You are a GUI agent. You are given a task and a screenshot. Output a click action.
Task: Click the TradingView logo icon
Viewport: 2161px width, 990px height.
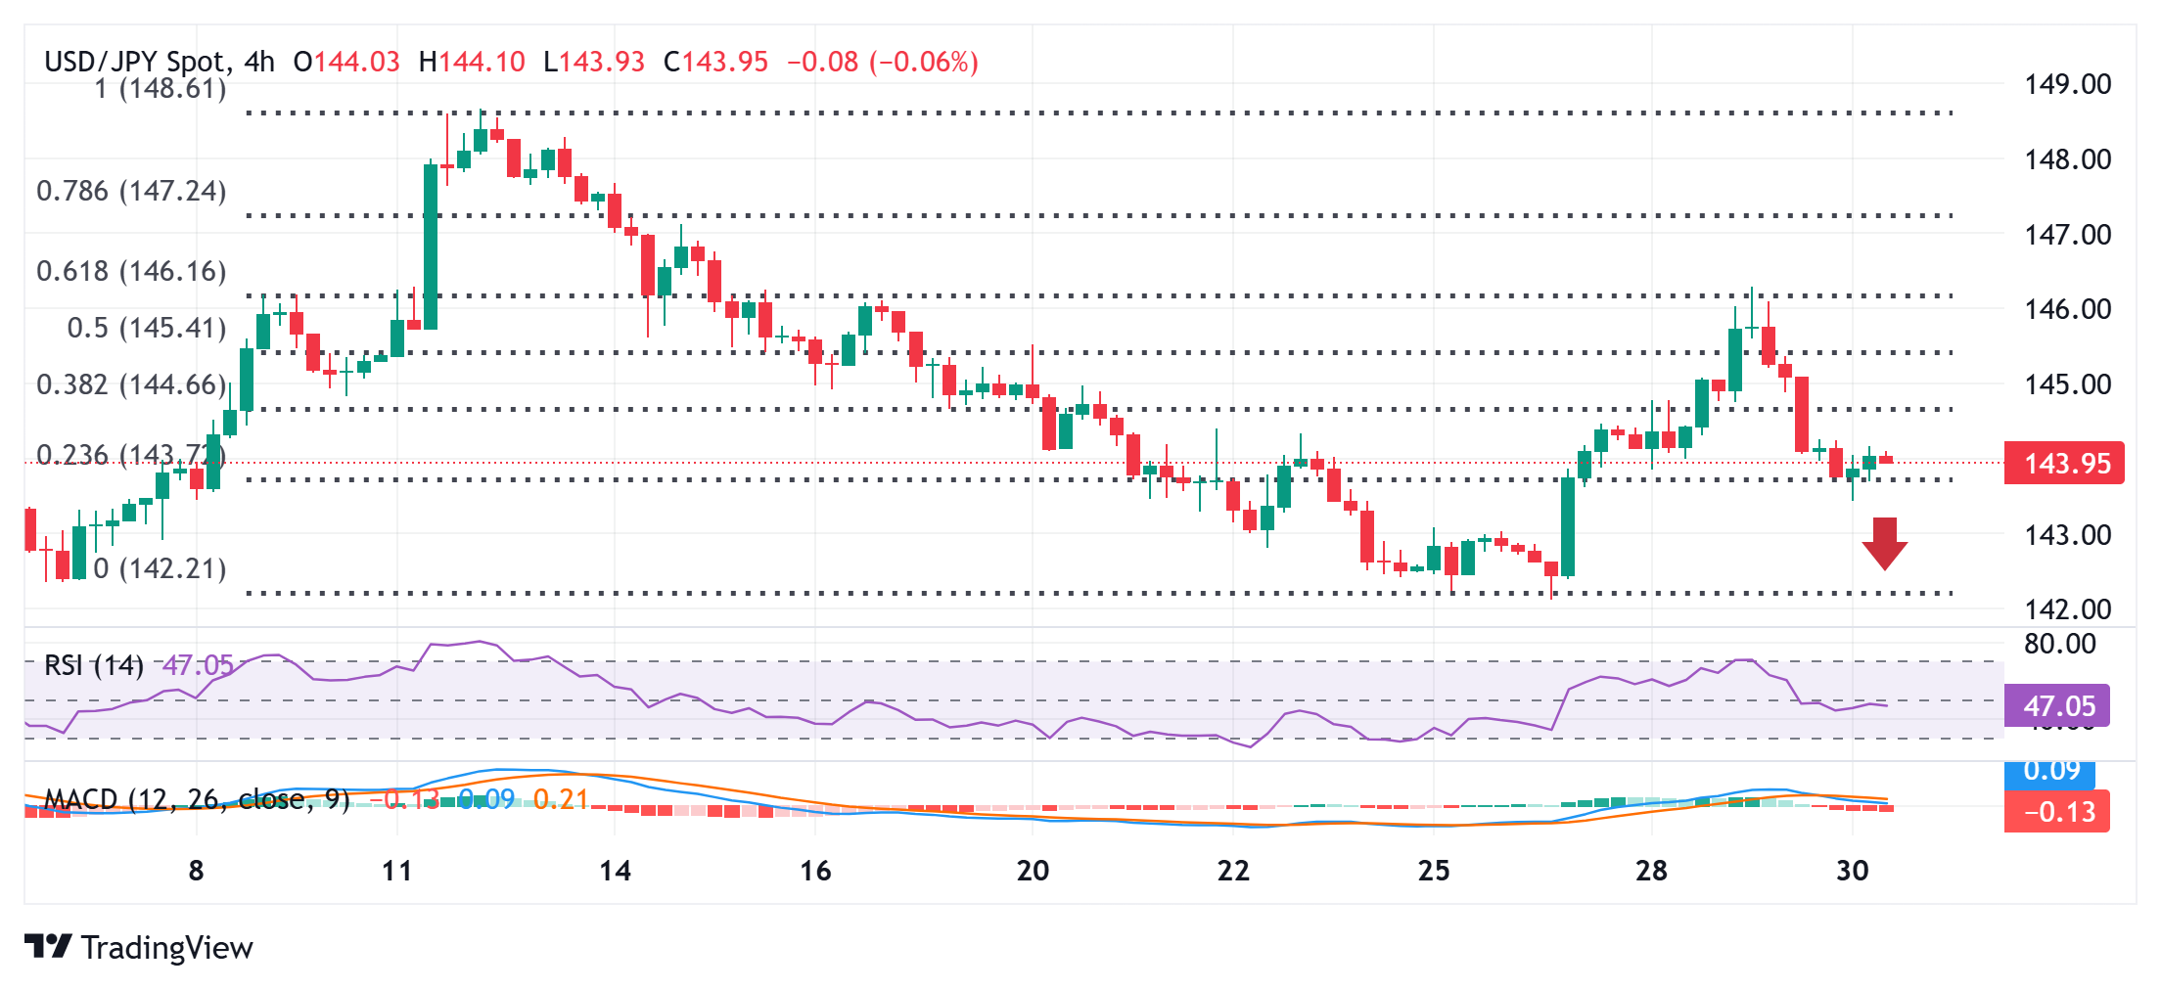[48, 946]
